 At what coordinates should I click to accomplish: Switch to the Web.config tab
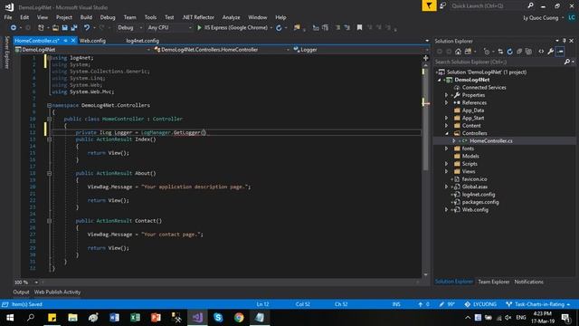(x=92, y=41)
